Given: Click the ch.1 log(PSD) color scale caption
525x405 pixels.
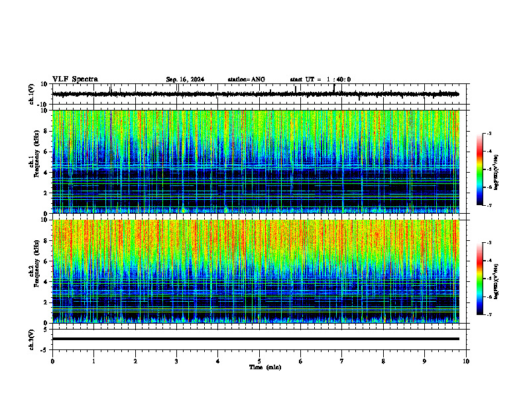Looking at the screenshot, I should (496, 172).
